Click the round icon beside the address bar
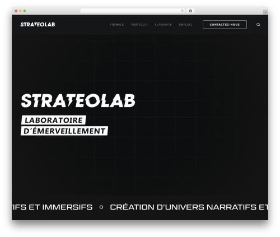The image size is (280, 237). pyautogui.click(x=190, y=11)
